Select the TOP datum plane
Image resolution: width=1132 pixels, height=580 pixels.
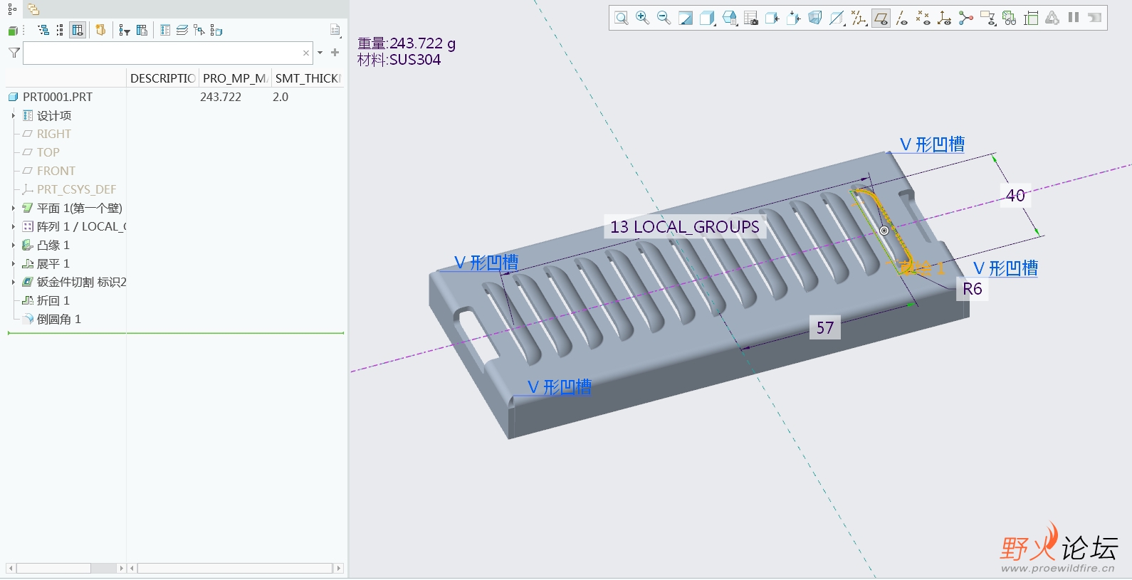click(x=48, y=152)
